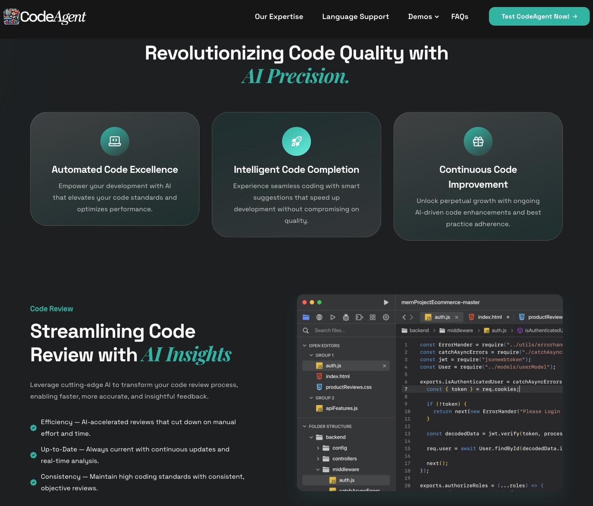Click the magnifier icon beside Search files
The height and width of the screenshot is (506, 593).
pyautogui.click(x=306, y=330)
